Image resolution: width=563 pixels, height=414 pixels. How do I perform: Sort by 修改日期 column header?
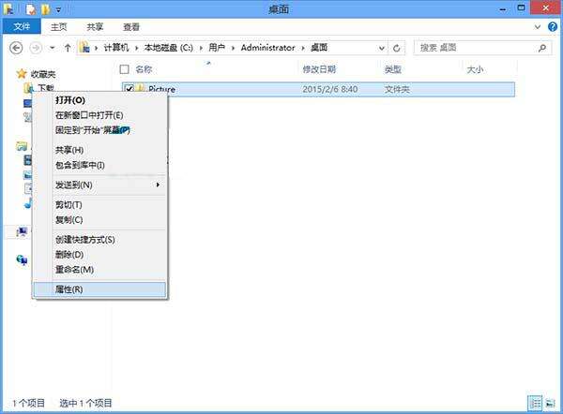(x=319, y=69)
